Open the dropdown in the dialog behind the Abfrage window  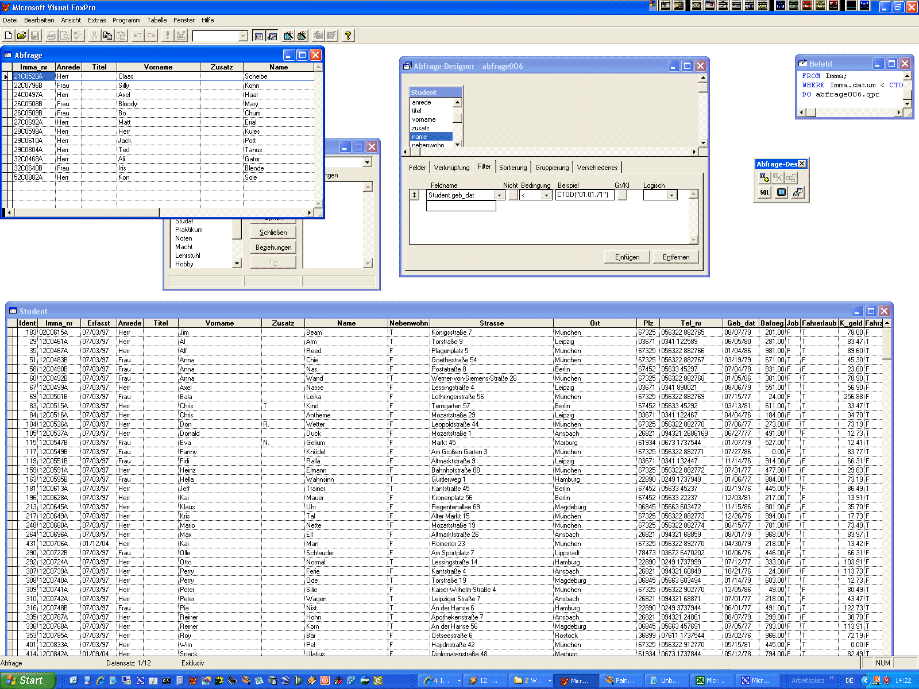click(x=368, y=162)
